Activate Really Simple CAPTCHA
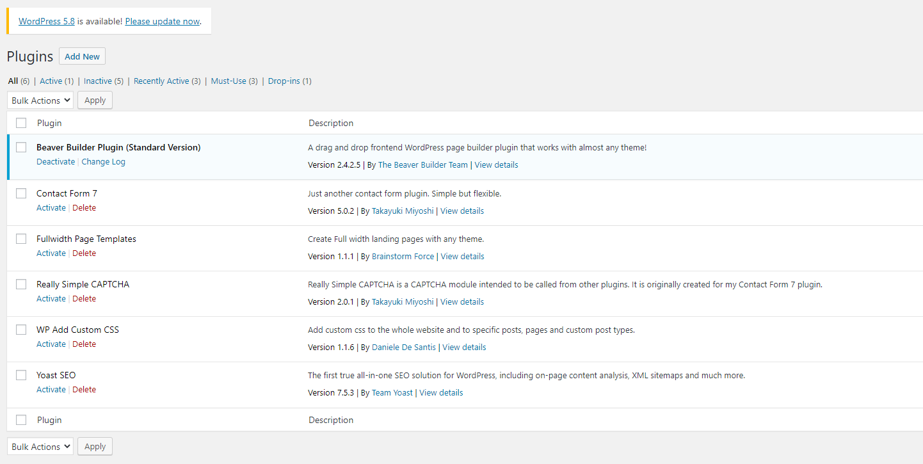 click(x=51, y=299)
